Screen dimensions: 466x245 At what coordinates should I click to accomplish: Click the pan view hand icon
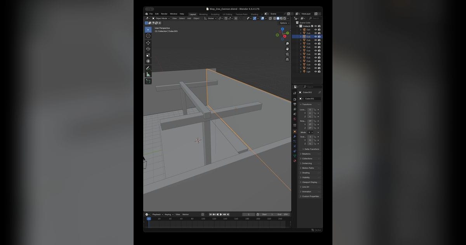tap(287, 49)
